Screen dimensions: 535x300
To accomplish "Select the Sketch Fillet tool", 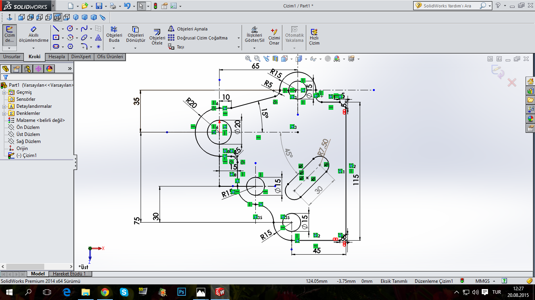I will click(84, 46).
